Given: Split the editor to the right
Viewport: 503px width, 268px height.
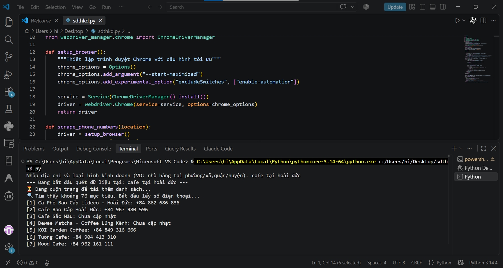Looking at the screenshot, I should point(483,20).
